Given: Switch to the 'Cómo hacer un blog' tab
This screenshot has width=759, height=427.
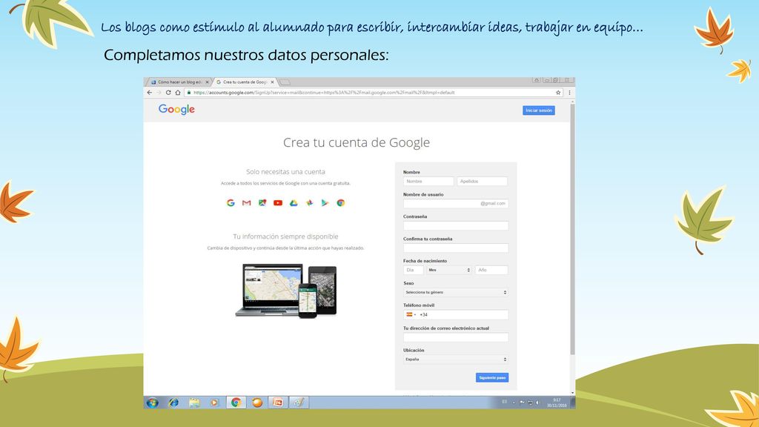Looking at the screenshot, I should click(179, 82).
